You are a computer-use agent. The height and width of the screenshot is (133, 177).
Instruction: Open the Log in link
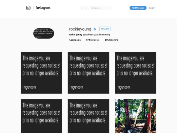click(152, 8)
